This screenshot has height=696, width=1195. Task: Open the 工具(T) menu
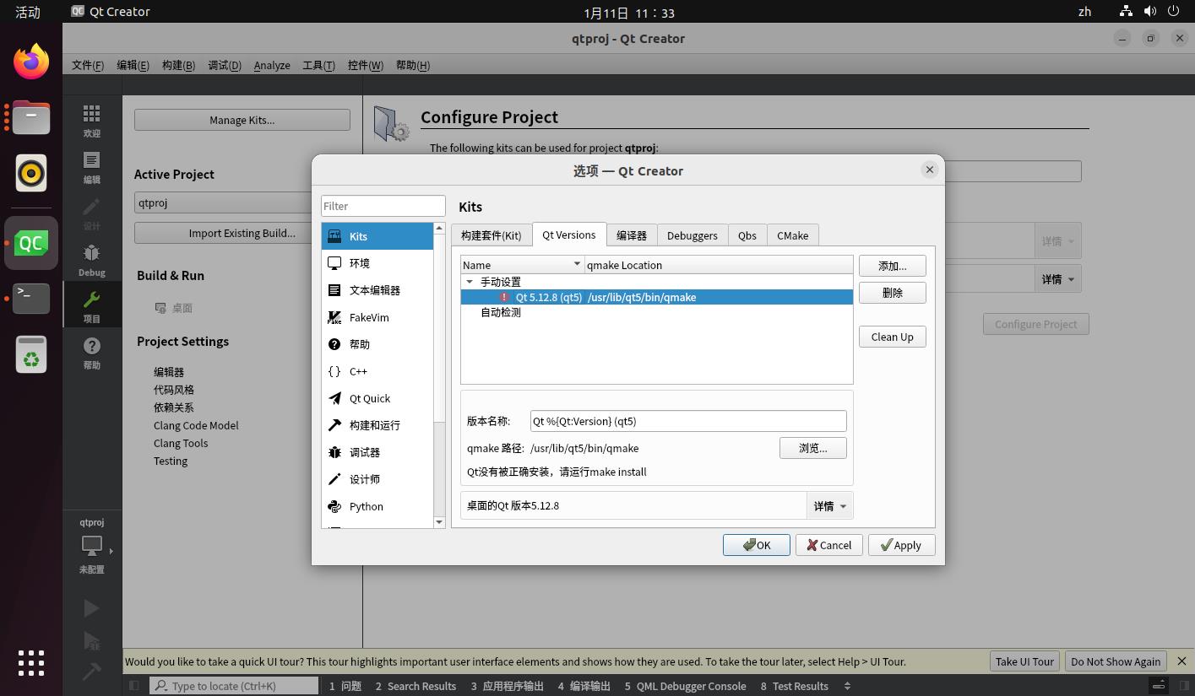pos(318,65)
